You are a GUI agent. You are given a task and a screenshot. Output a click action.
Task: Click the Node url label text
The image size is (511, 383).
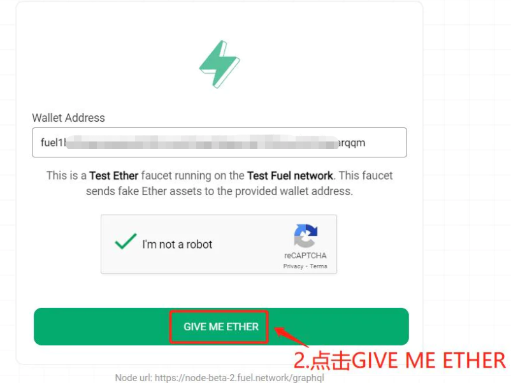(x=134, y=378)
